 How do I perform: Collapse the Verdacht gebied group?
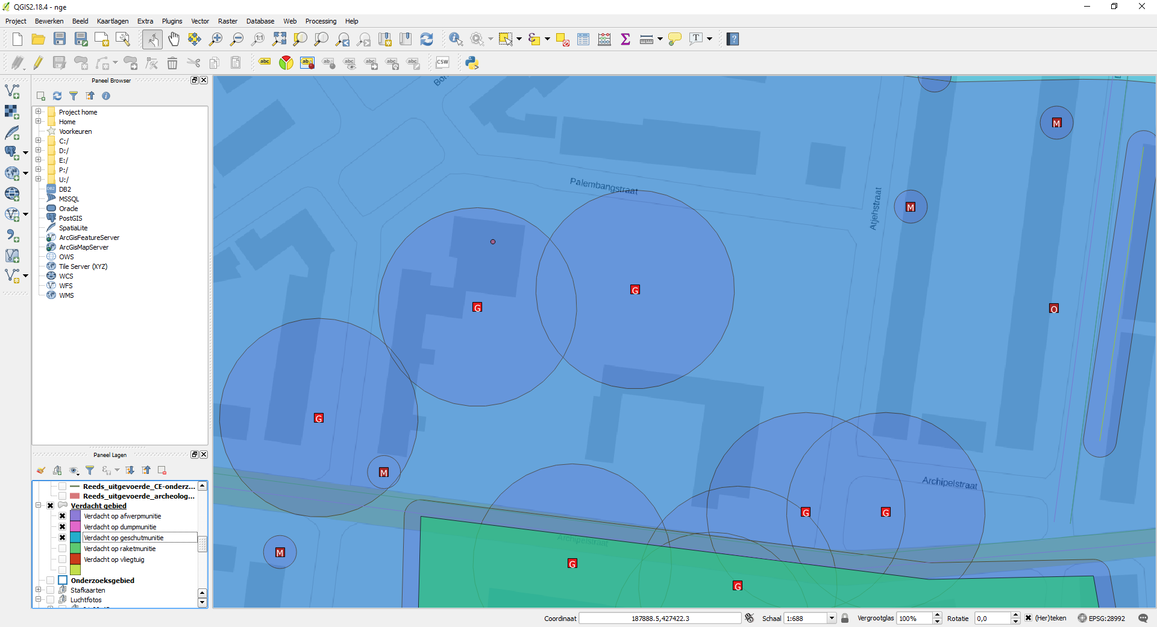(x=39, y=505)
